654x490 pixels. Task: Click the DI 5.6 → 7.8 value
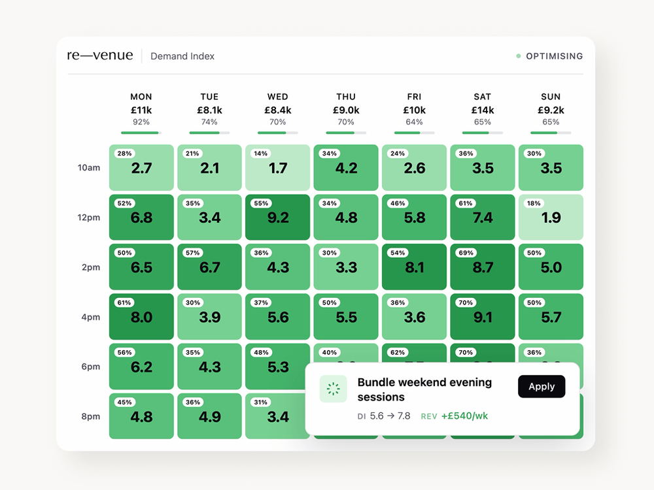point(384,416)
